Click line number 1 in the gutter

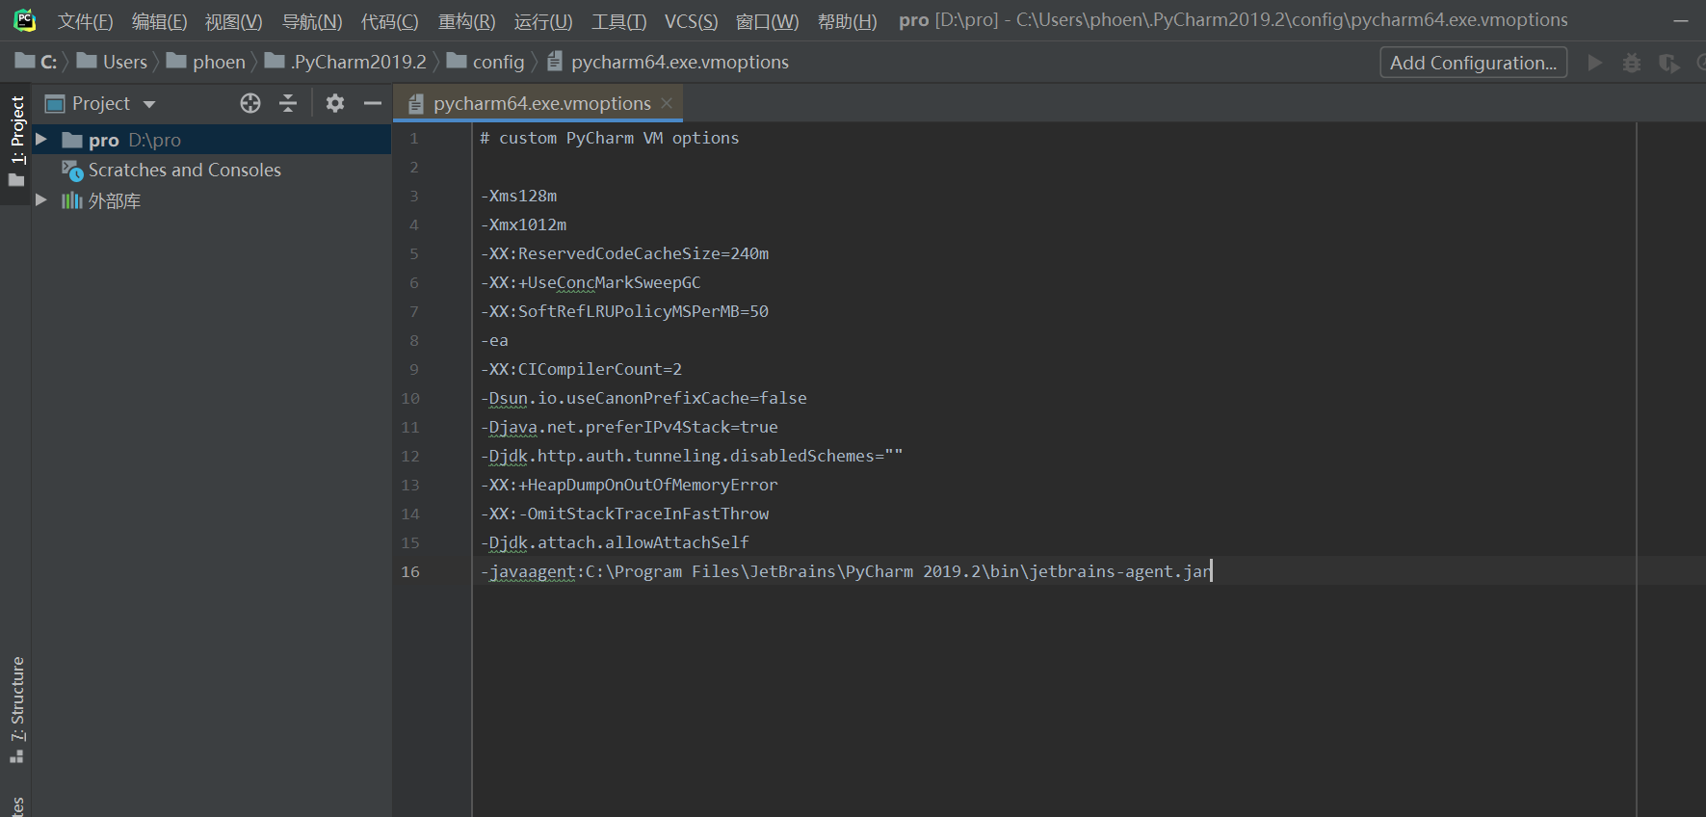click(414, 138)
